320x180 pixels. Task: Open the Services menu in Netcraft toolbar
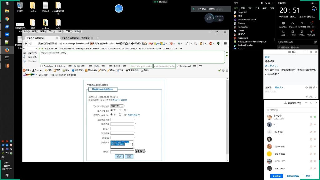pyautogui.click(x=43, y=75)
